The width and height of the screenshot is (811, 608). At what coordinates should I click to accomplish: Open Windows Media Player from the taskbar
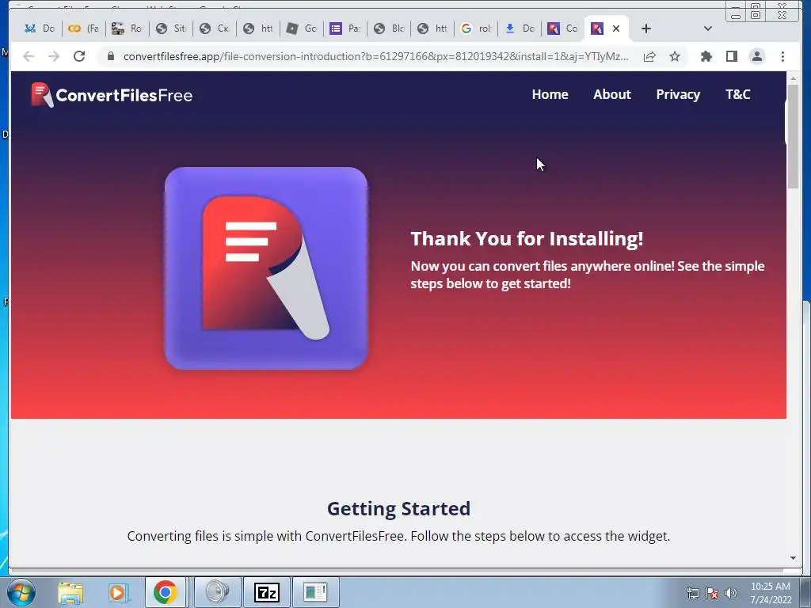[x=117, y=592]
